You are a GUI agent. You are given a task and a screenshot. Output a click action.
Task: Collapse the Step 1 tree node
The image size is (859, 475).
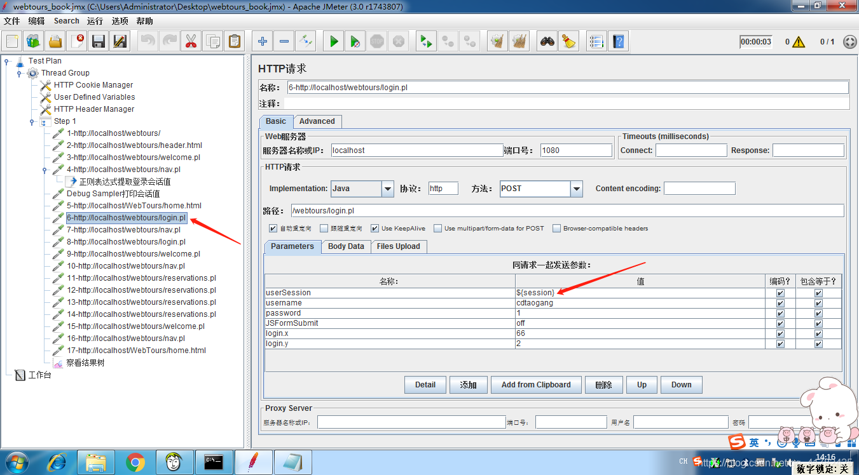pos(32,122)
